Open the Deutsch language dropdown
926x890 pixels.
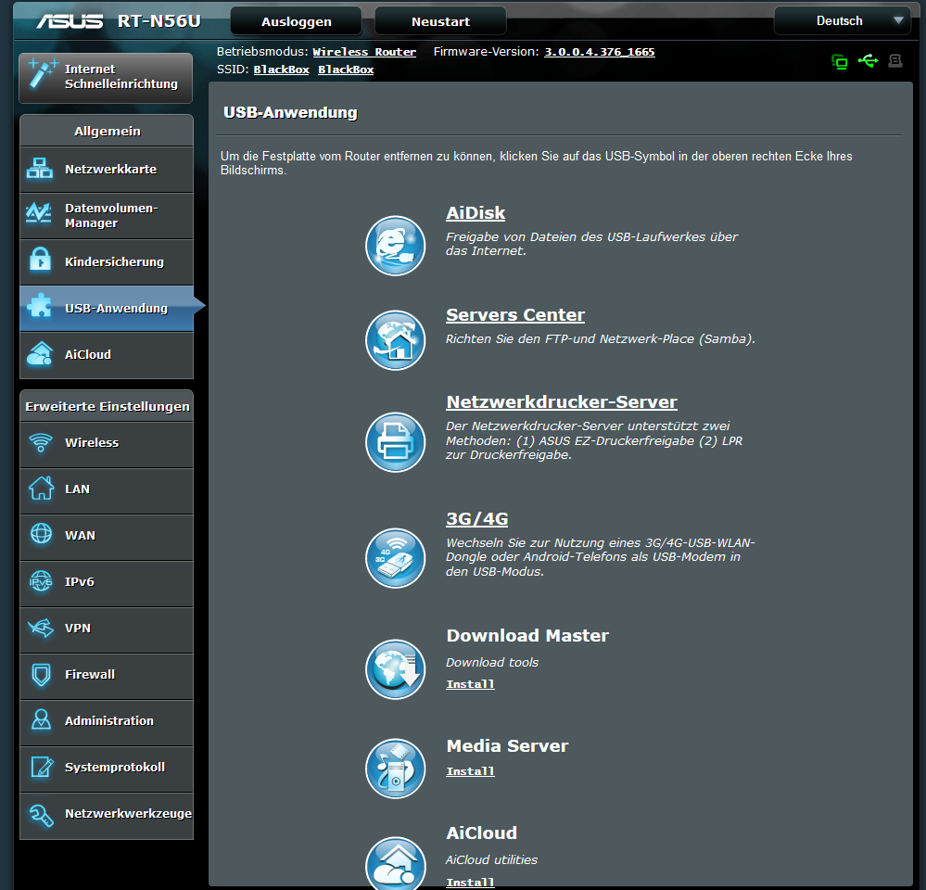[x=843, y=20]
